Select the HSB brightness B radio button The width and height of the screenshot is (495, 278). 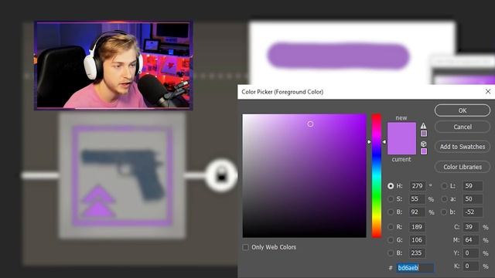pyautogui.click(x=391, y=212)
